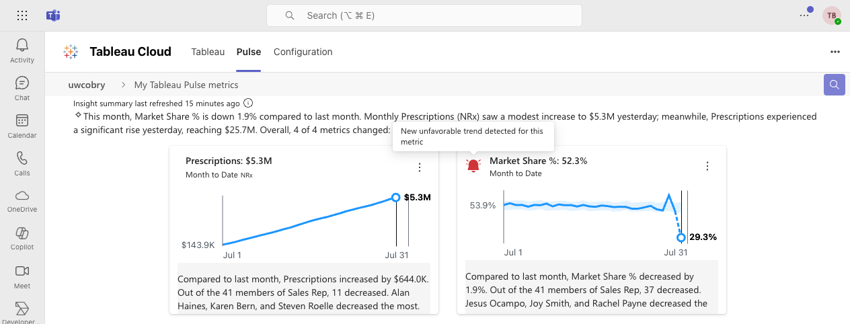The height and width of the screenshot is (324, 850).
Task: Click 'Insight summary last refreshed 15 minutes ago'
Action: [156, 104]
